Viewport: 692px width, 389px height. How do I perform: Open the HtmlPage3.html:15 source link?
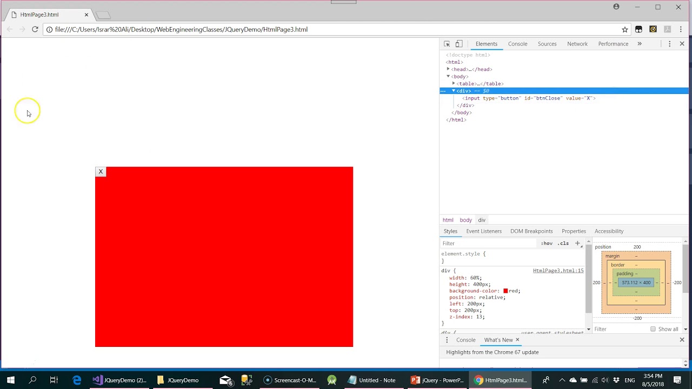pos(558,271)
